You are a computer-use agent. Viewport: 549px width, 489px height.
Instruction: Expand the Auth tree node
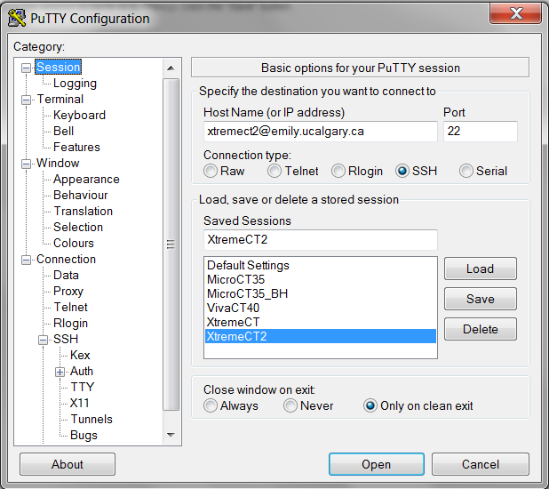point(60,372)
